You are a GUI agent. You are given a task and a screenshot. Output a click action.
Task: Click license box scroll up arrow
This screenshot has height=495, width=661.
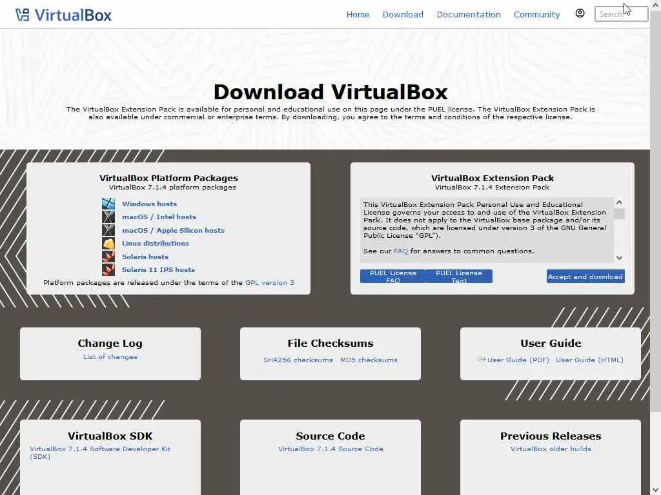tap(619, 202)
